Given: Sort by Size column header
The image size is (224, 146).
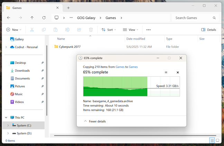Looking at the screenshot, I should pos(202,39).
